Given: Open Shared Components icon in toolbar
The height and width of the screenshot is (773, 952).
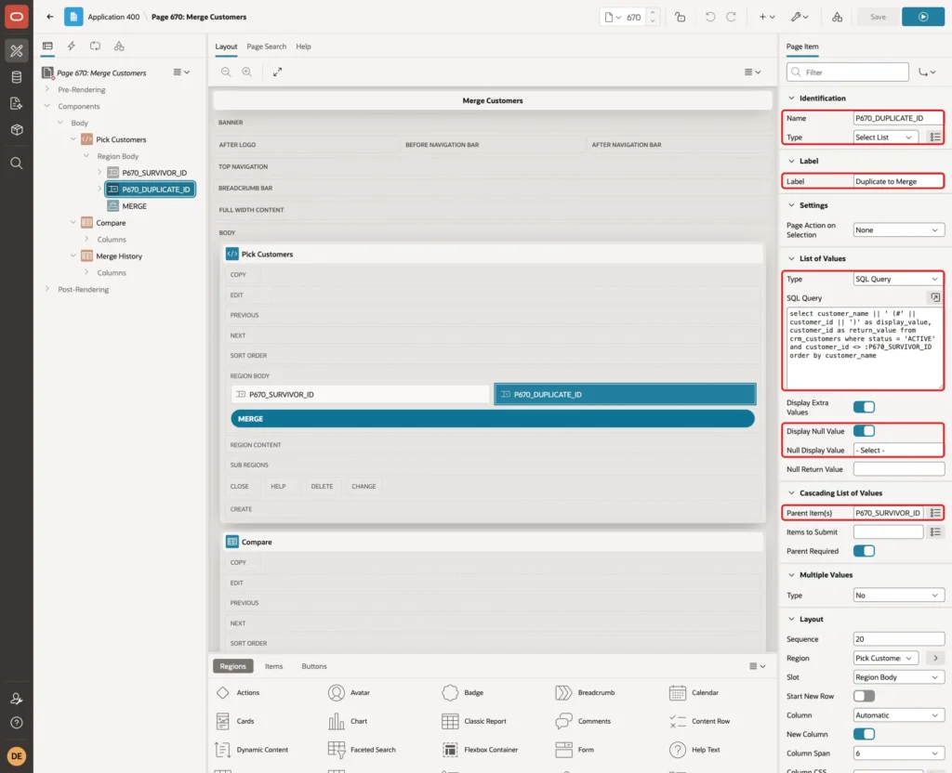Looking at the screenshot, I should coord(837,17).
